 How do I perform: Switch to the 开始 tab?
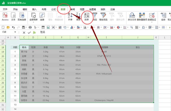(x=15, y=9)
